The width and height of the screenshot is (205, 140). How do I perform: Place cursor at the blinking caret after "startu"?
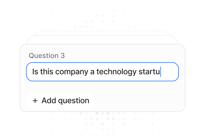pos(161,72)
